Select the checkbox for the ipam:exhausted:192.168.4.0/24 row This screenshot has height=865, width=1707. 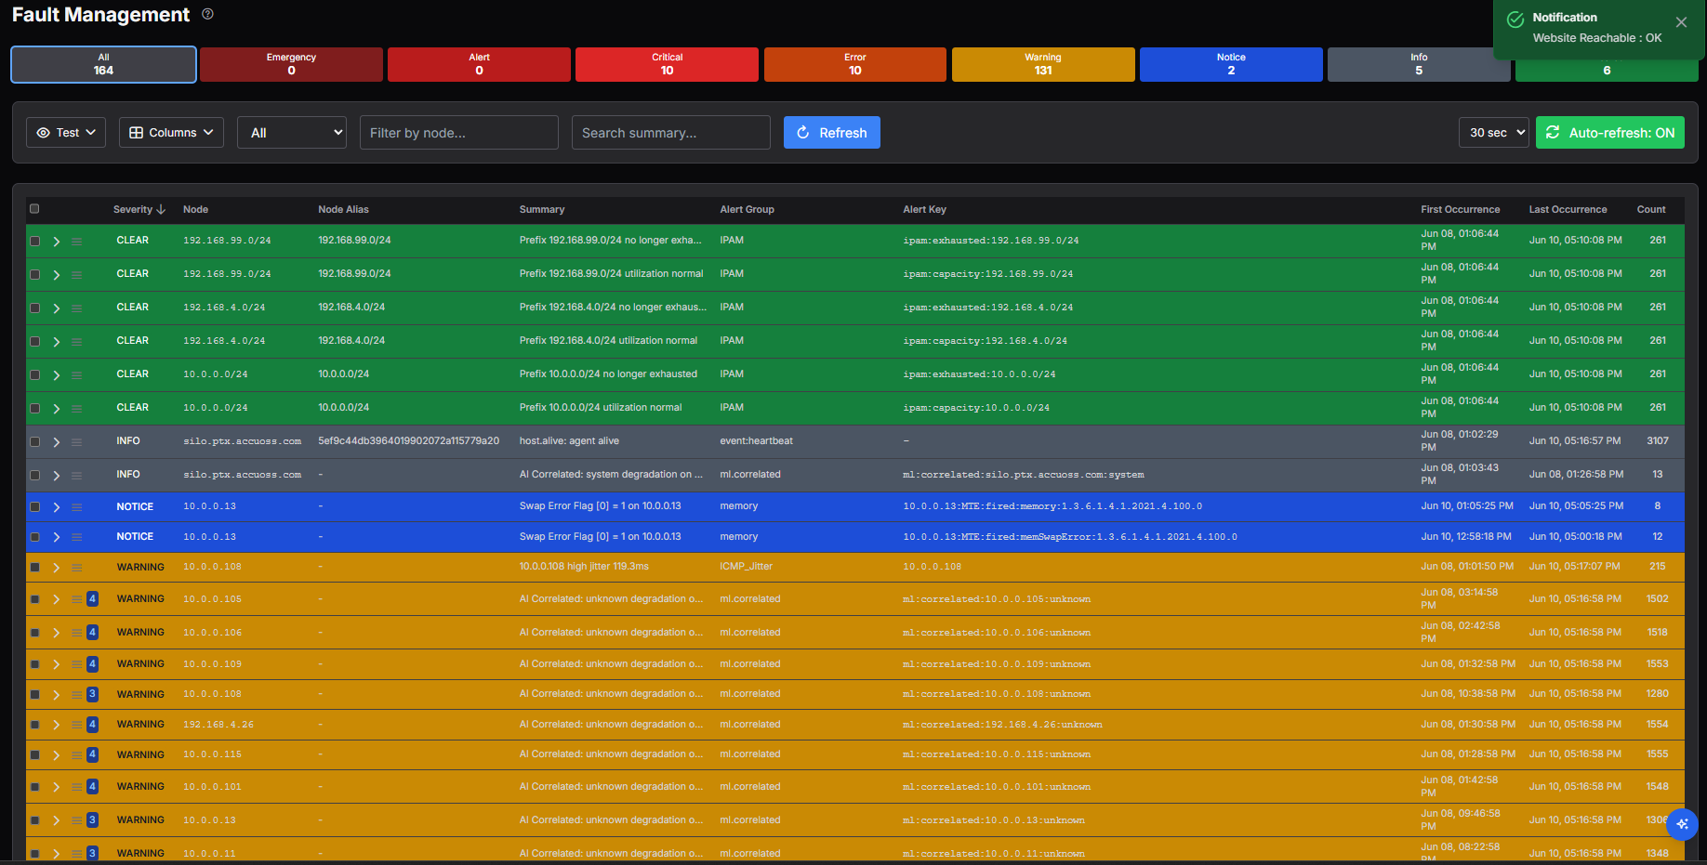(34, 308)
